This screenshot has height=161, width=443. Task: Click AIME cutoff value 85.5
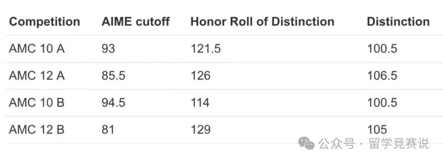113,75
